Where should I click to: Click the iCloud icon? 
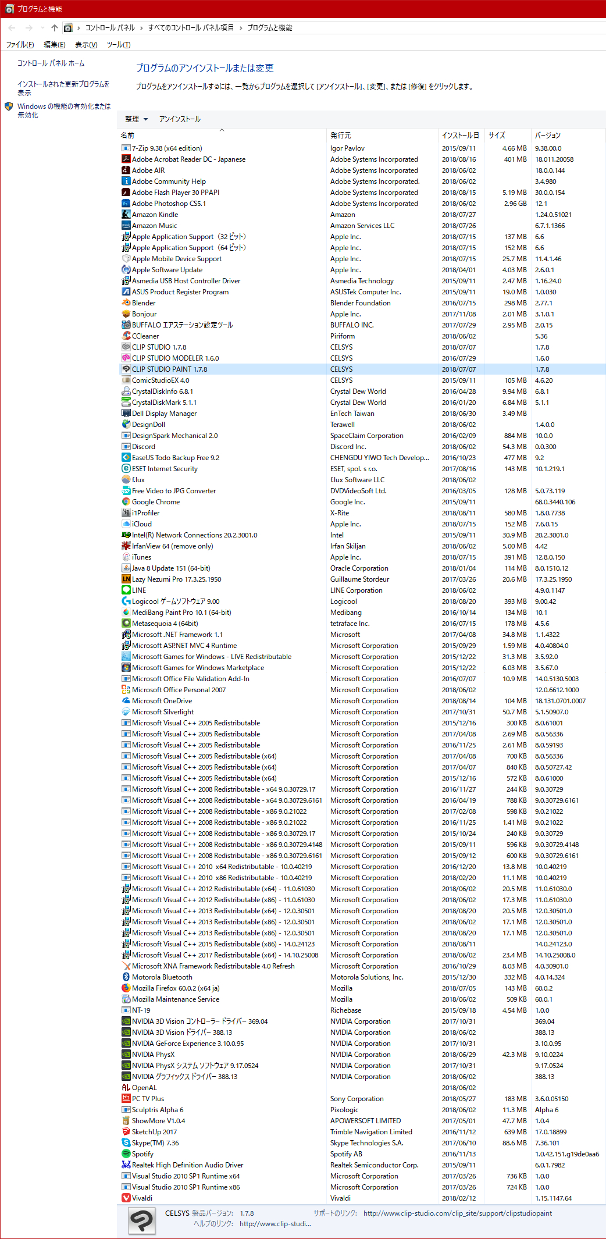[126, 524]
